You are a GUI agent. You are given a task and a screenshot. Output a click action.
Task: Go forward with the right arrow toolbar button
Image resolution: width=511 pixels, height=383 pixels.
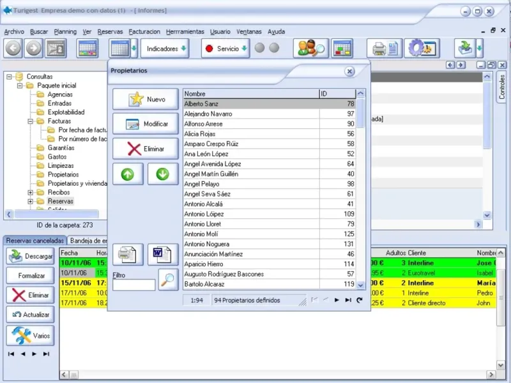(34, 49)
